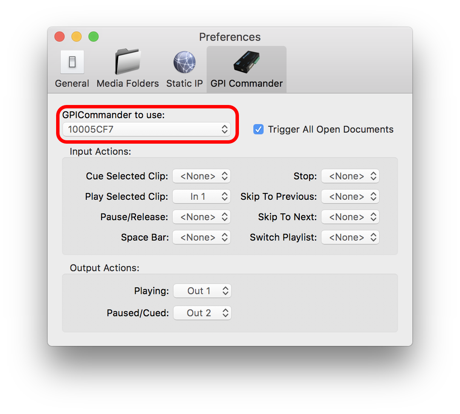460x414 pixels.
Task: Expand the Stop action dropdown
Action: coord(350,176)
